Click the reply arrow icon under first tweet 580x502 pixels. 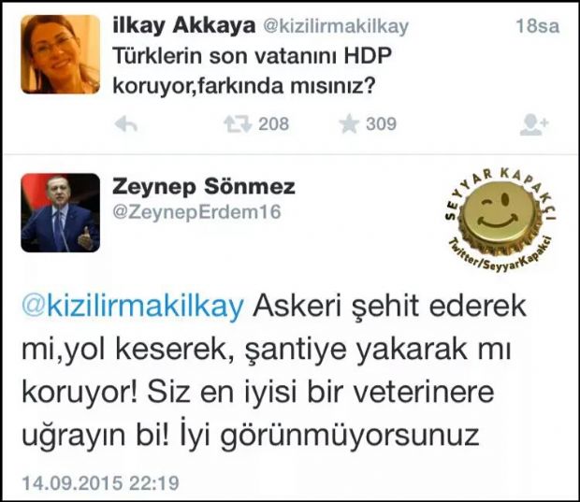[x=126, y=124]
